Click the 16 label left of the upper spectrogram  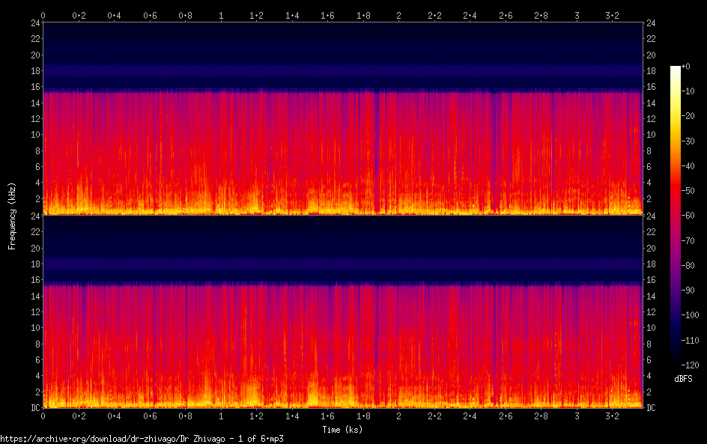coord(34,87)
